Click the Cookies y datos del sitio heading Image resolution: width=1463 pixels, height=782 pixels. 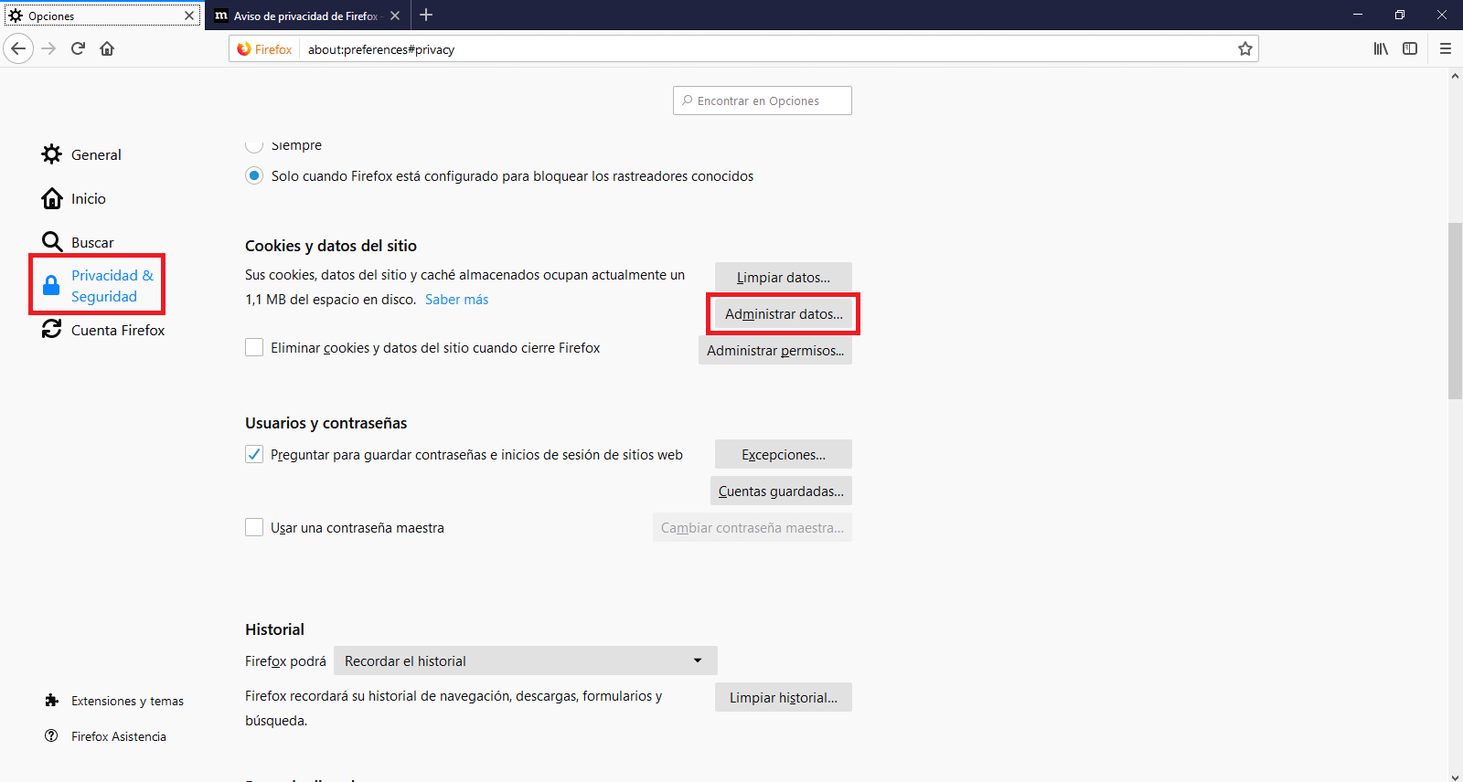coord(331,246)
